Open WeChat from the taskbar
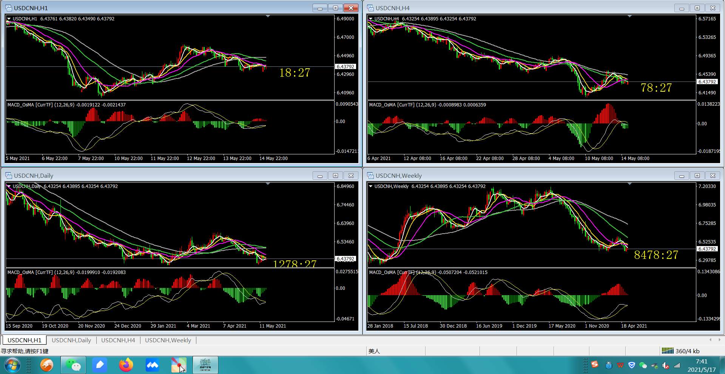725x374 pixels. pos(73,365)
